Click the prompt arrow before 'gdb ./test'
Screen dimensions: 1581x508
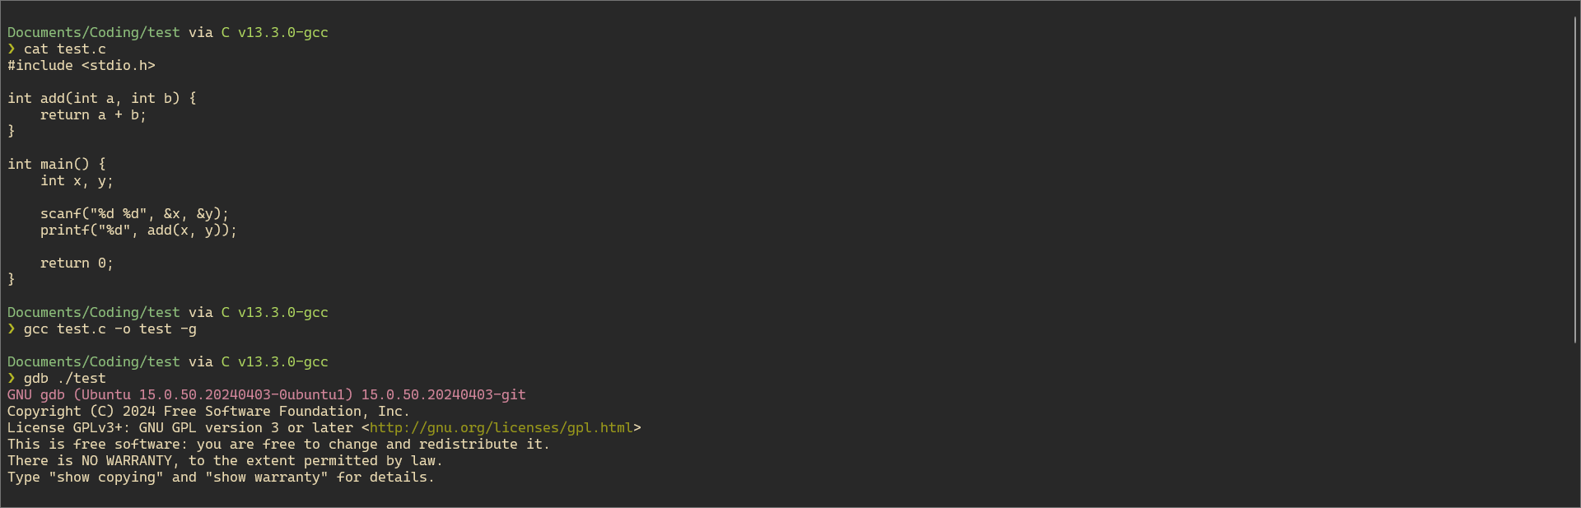tap(12, 379)
